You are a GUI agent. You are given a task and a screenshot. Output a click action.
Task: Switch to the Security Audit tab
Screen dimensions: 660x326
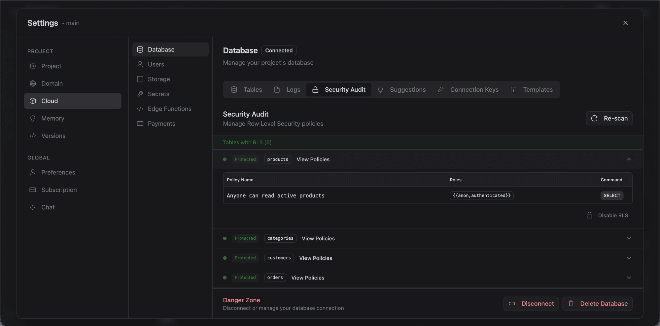(x=345, y=89)
